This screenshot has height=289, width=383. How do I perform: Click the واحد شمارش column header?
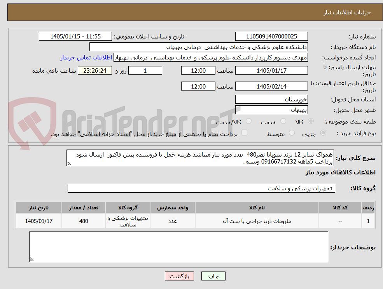(x=173, y=207)
